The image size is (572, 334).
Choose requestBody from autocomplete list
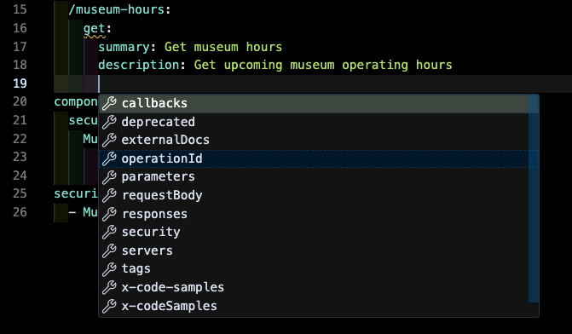coord(314,195)
